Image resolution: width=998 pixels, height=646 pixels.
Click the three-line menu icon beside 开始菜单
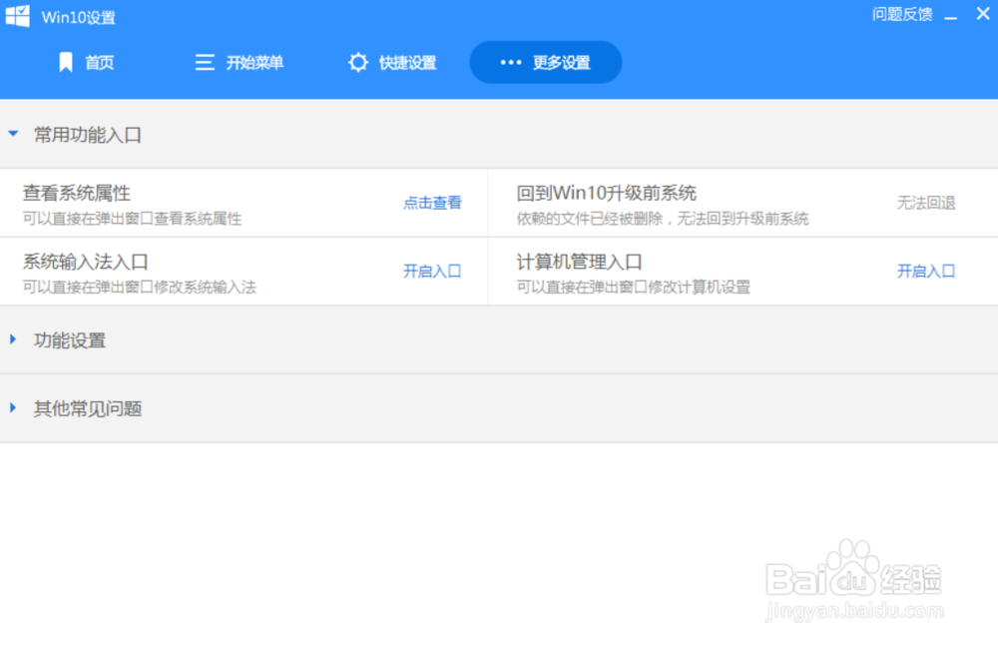click(205, 63)
